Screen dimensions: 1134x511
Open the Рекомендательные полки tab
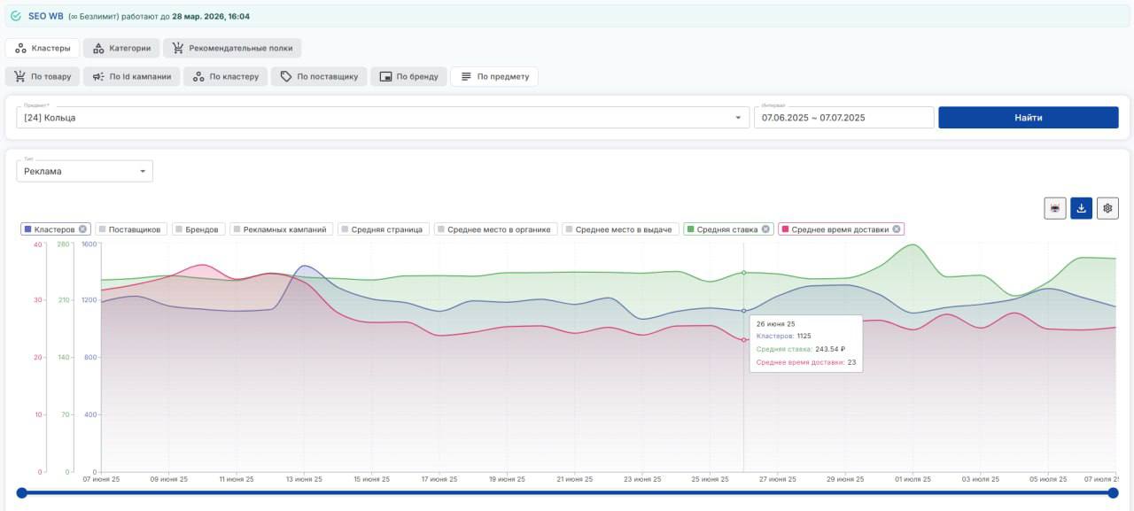[x=232, y=48]
